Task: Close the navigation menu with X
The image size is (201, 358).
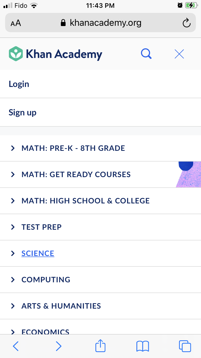Action: click(x=179, y=54)
